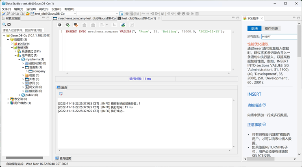The image size is (302, 167).
Task: Click the new SQL terminal icon
Action: (121, 14)
